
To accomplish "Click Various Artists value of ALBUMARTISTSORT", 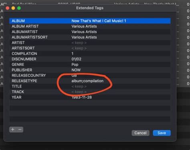I will [x=84, y=37].
